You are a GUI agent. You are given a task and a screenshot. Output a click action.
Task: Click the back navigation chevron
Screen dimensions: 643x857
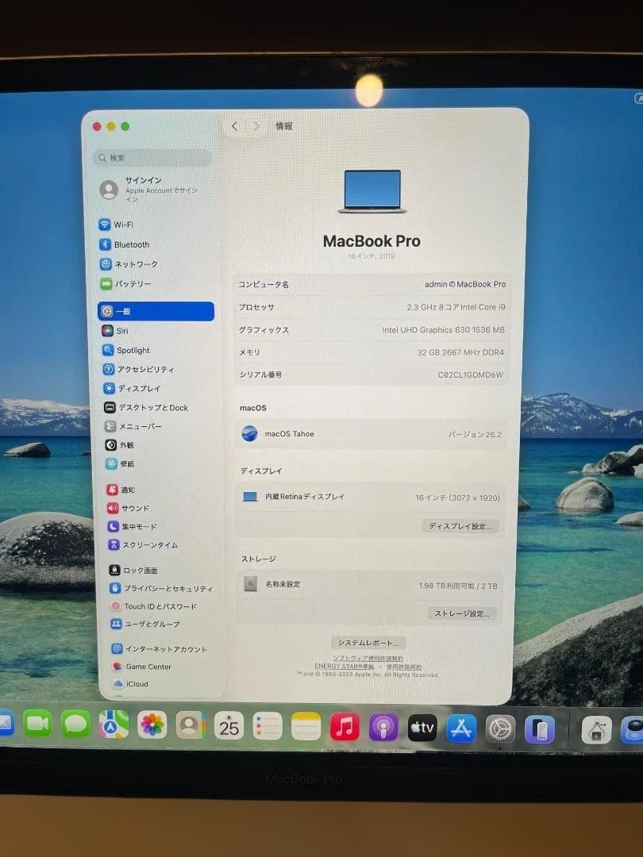click(234, 125)
